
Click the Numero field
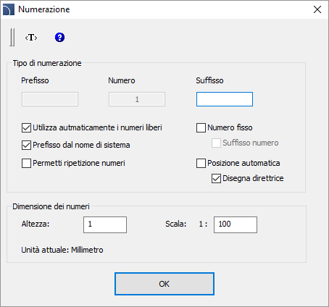(137, 99)
